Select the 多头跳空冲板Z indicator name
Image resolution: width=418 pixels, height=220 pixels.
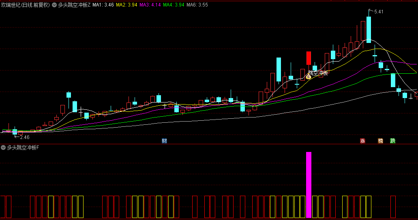coord(74,5)
